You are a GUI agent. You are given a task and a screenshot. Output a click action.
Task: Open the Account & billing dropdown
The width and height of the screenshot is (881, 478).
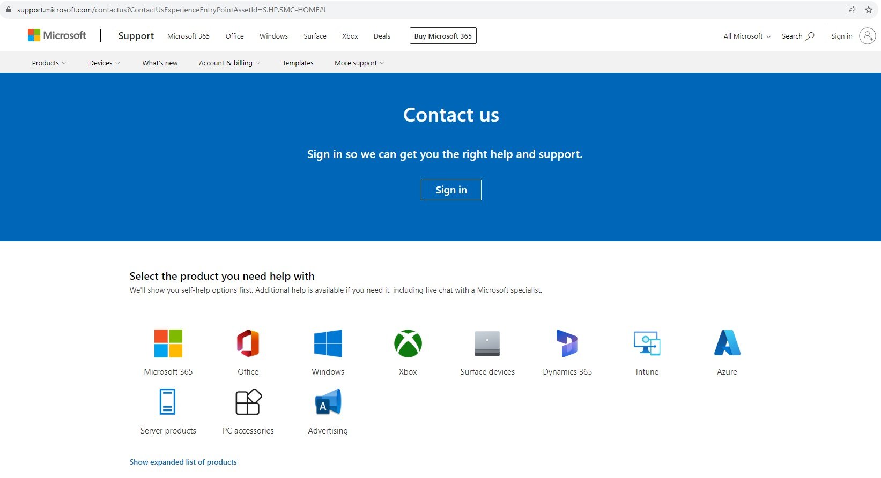coord(229,63)
